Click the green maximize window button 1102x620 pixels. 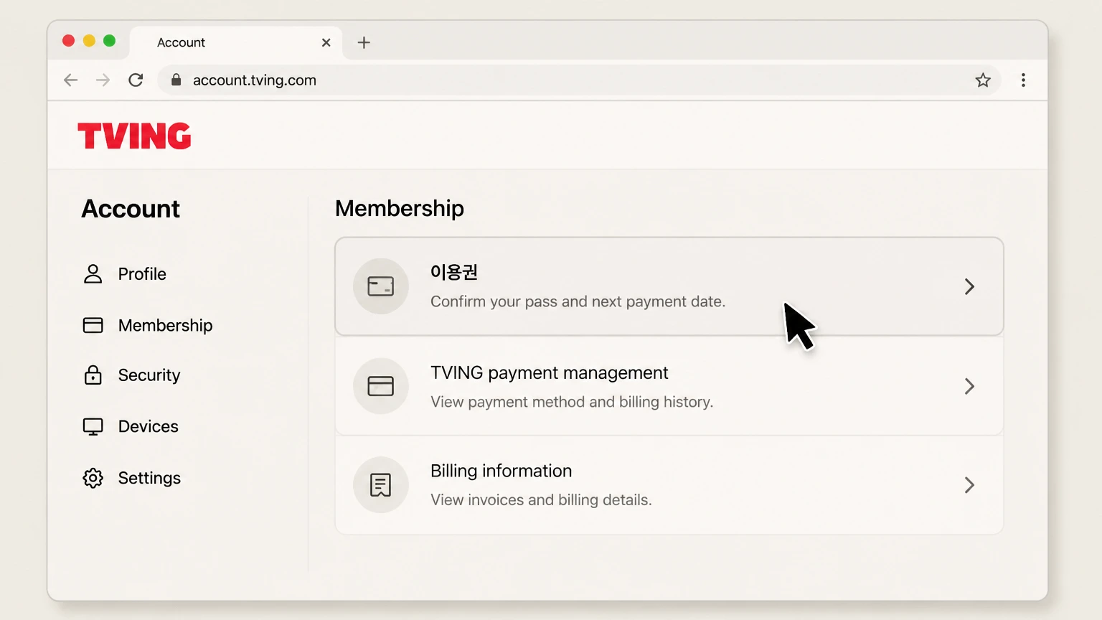(109, 41)
